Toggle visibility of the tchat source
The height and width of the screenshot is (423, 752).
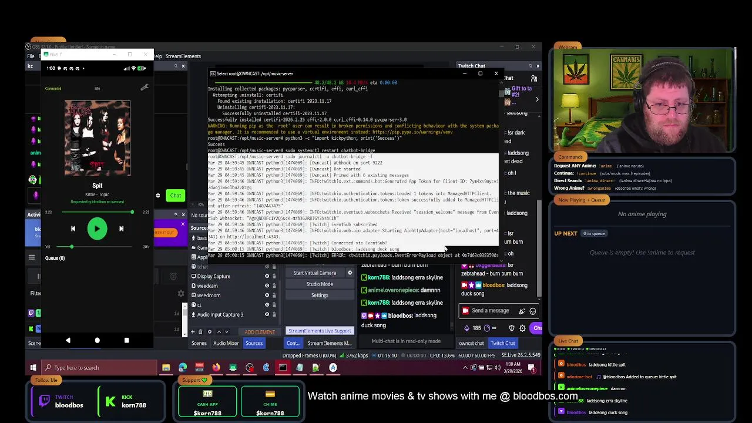click(267, 267)
